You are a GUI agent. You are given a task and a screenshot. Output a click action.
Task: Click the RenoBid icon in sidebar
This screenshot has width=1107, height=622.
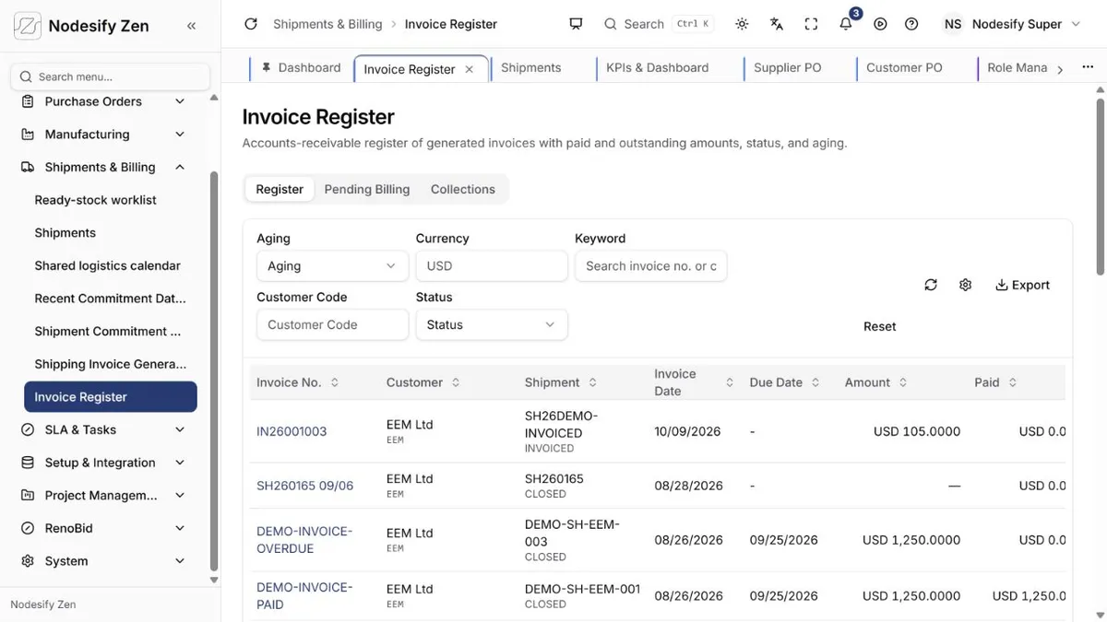coord(28,528)
